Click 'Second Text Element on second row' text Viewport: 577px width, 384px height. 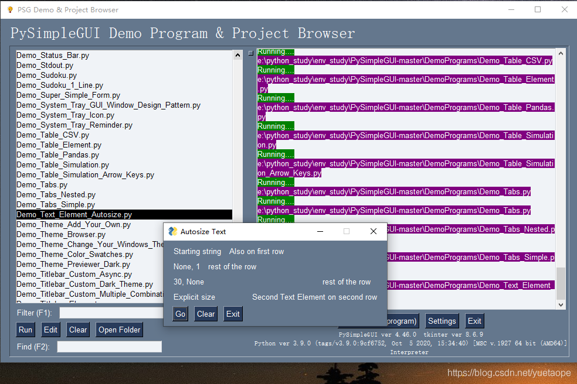[315, 297]
